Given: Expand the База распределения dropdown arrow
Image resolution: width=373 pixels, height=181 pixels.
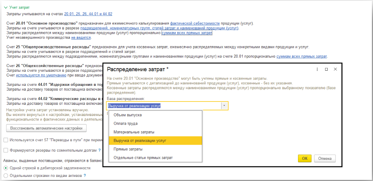Looking at the screenshot, I should (x=224, y=106).
